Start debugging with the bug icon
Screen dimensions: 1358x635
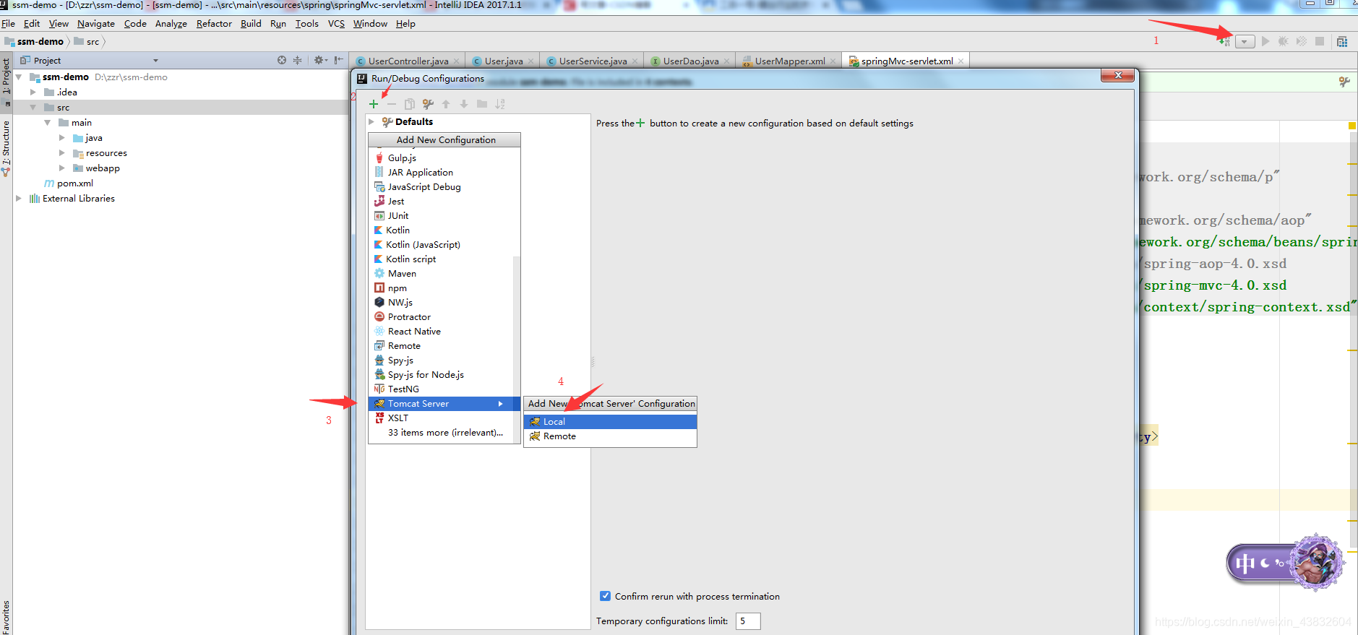tap(1284, 41)
